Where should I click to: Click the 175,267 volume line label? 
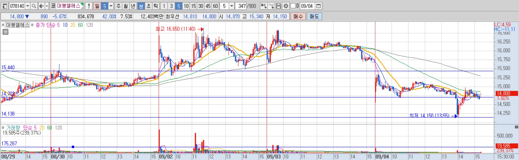pyautogui.click(x=9, y=143)
